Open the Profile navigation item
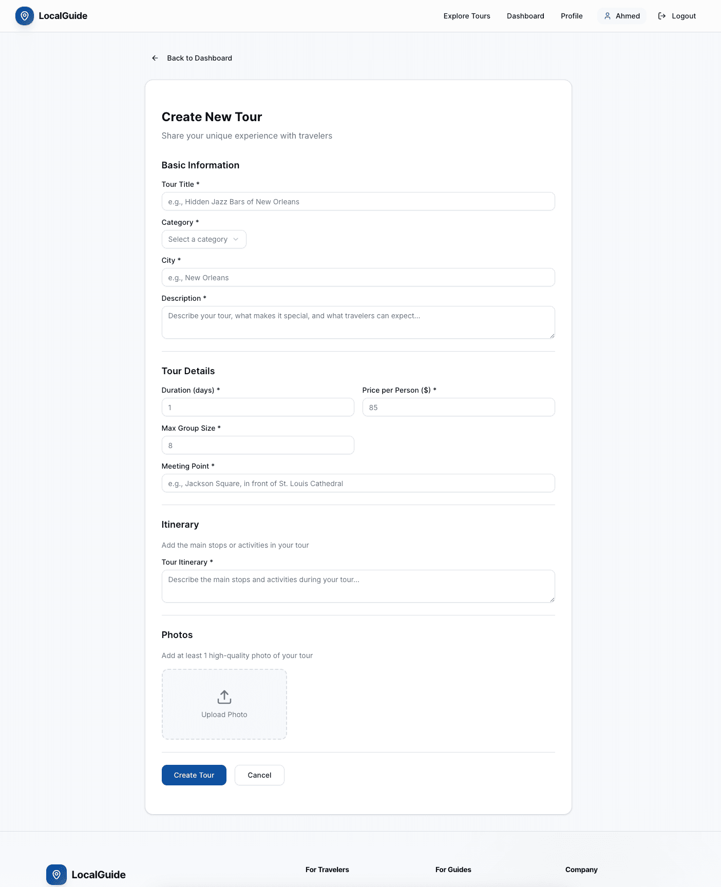Image resolution: width=721 pixels, height=887 pixels. click(x=571, y=16)
